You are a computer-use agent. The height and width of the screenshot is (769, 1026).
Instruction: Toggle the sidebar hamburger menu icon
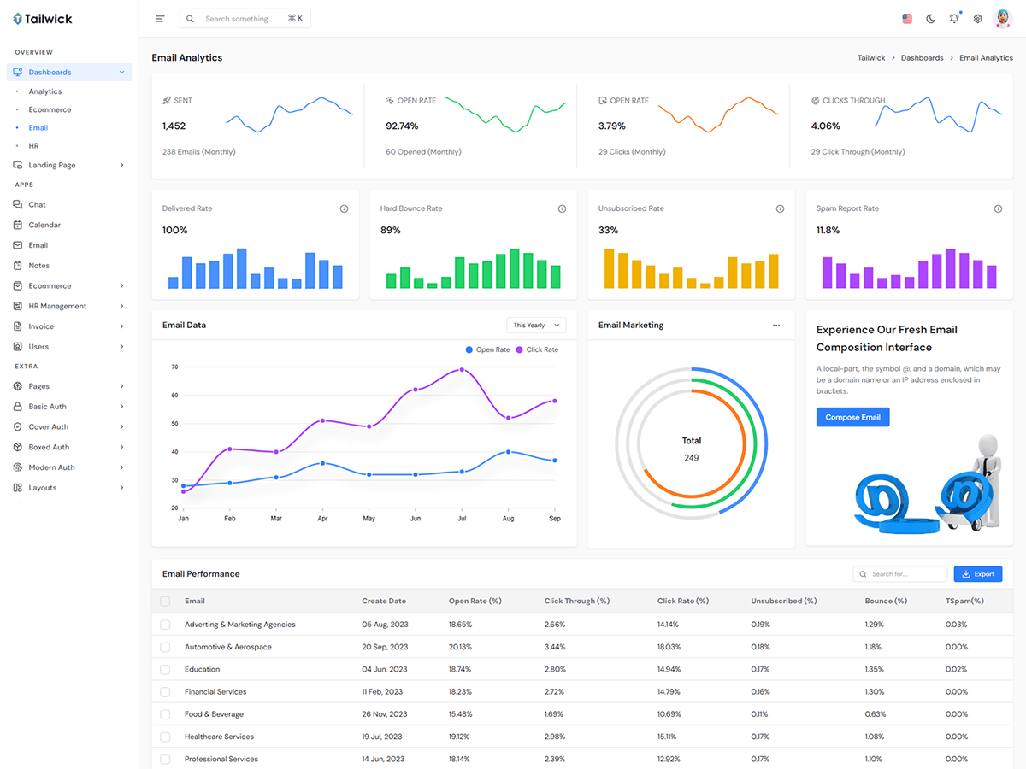pos(160,19)
